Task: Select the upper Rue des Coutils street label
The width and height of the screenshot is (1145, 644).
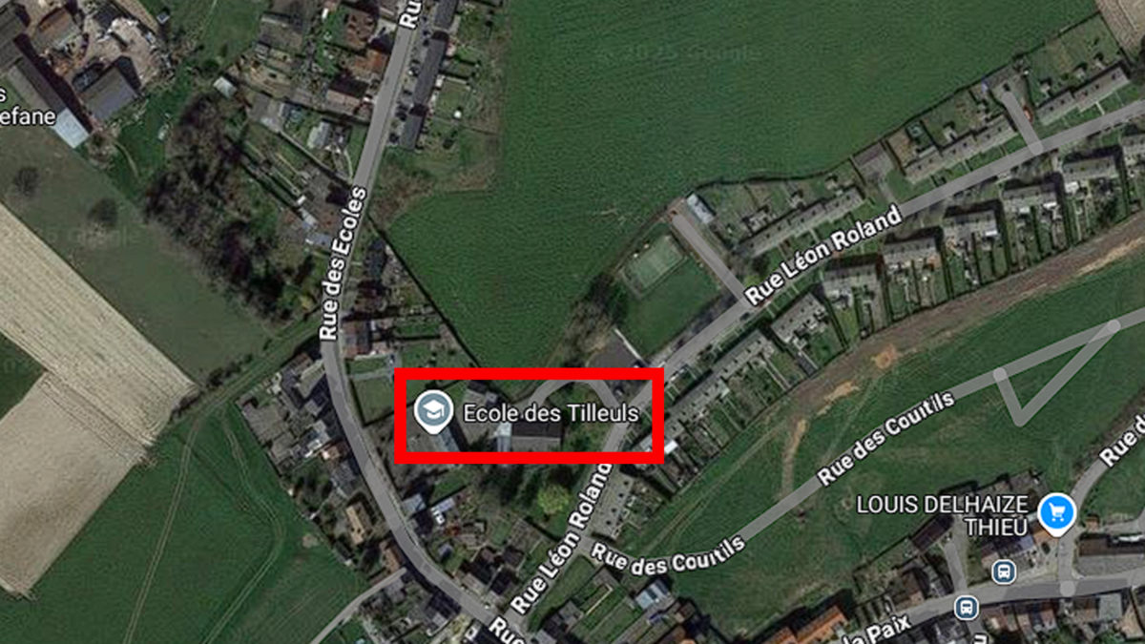Action: pos(885,439)
